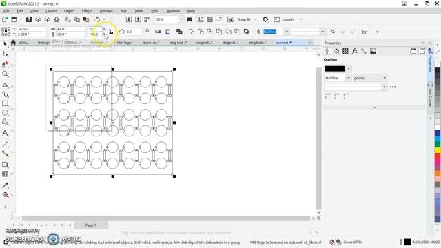Trim the selected objects
Screen dimensions: 441x248
point(201,32)
